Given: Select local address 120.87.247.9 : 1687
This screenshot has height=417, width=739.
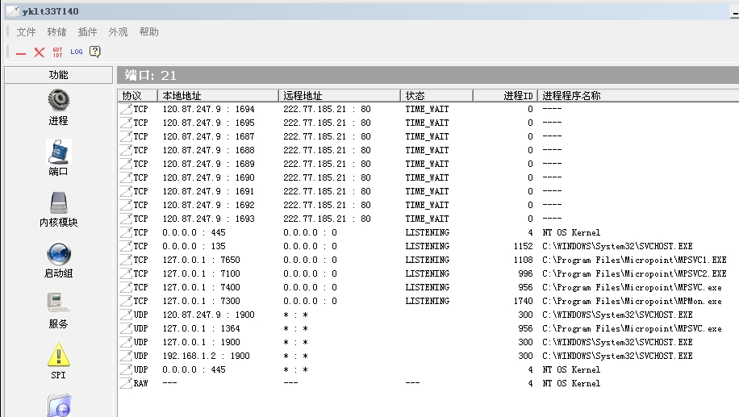Looking at the screenshot, I should pyautogui.click(x=208, y=136).
